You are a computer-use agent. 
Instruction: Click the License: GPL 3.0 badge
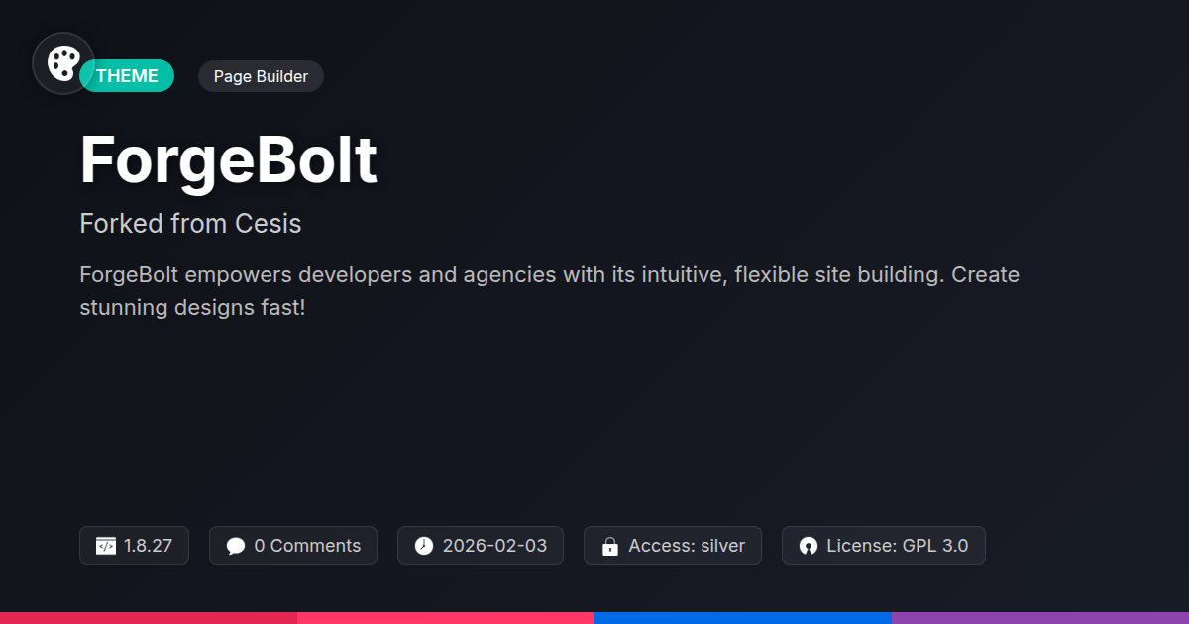[x=884, y=546]
